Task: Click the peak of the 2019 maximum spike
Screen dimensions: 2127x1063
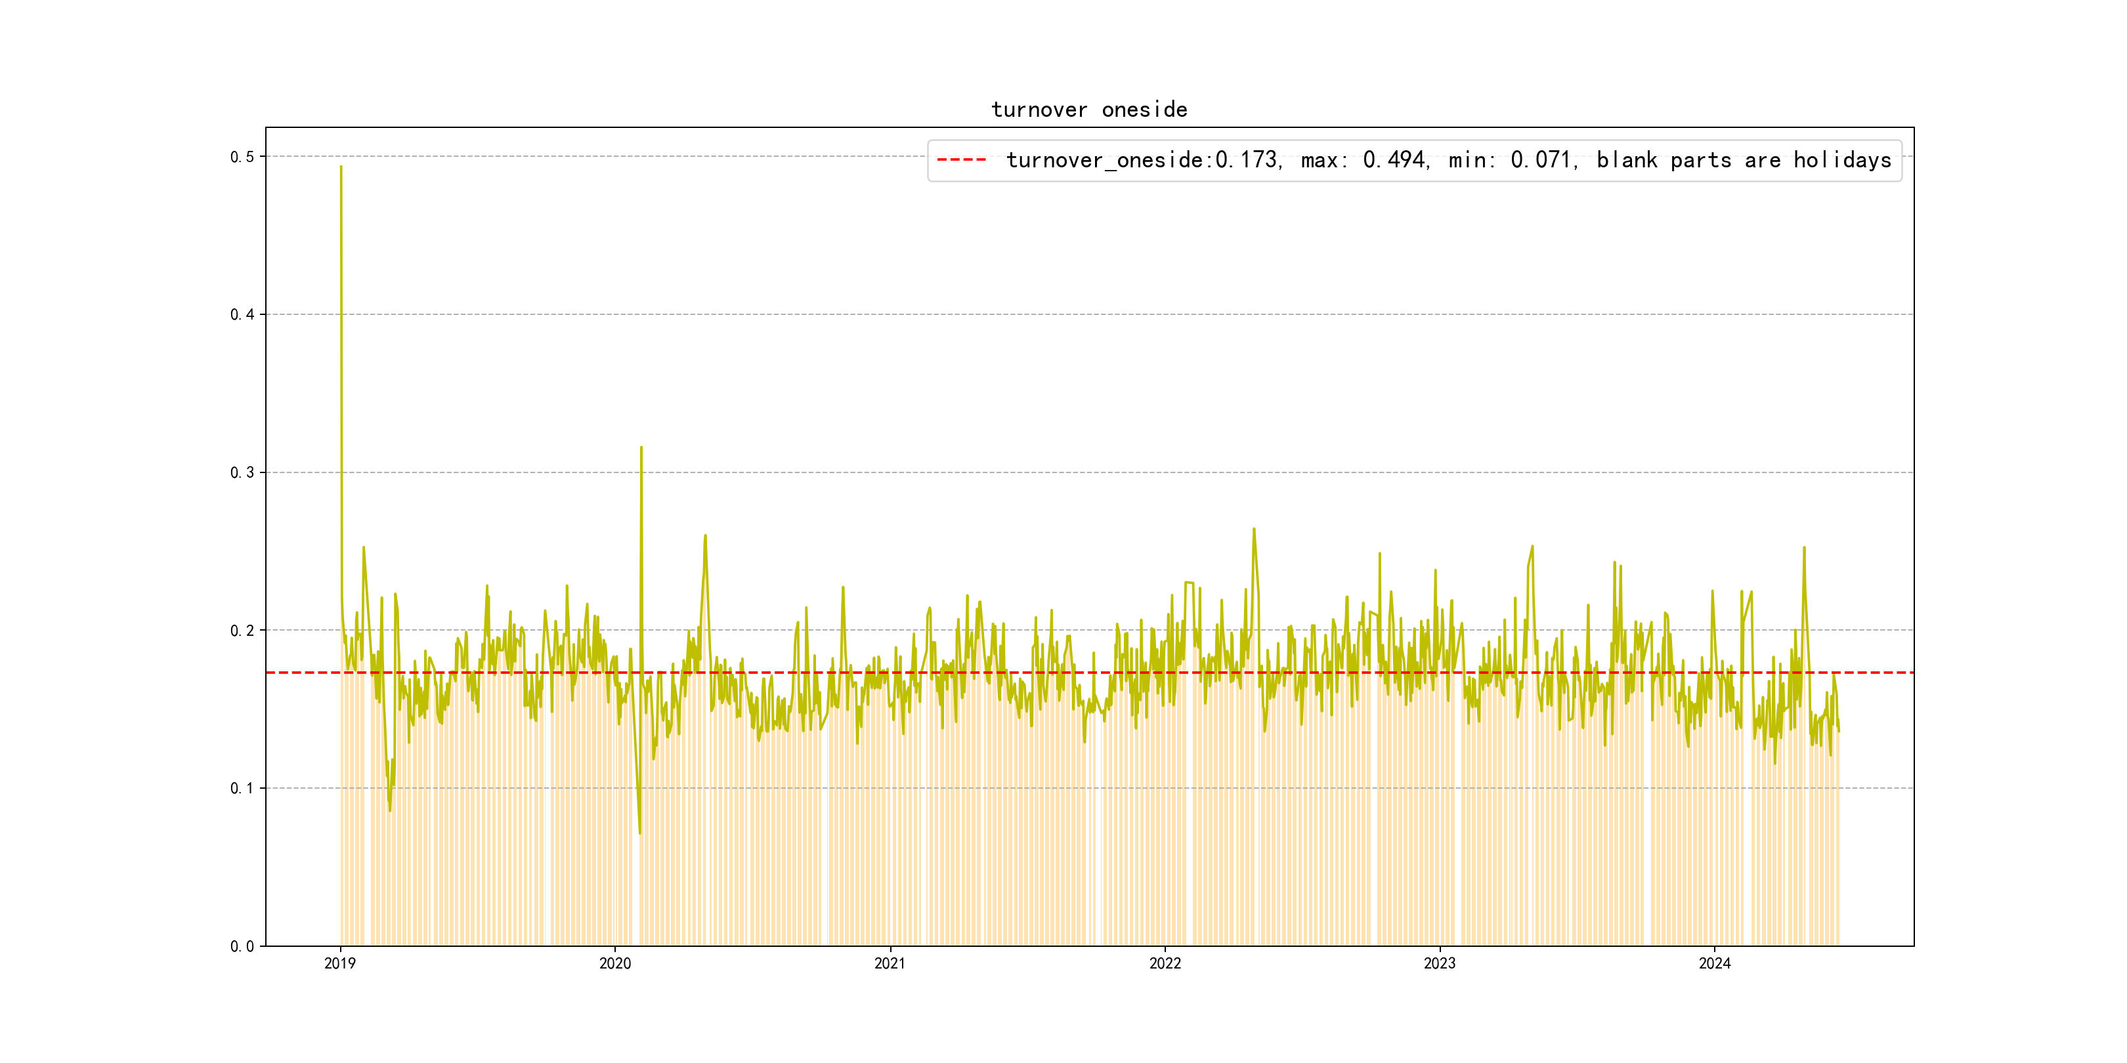Action: pos(341,167)
